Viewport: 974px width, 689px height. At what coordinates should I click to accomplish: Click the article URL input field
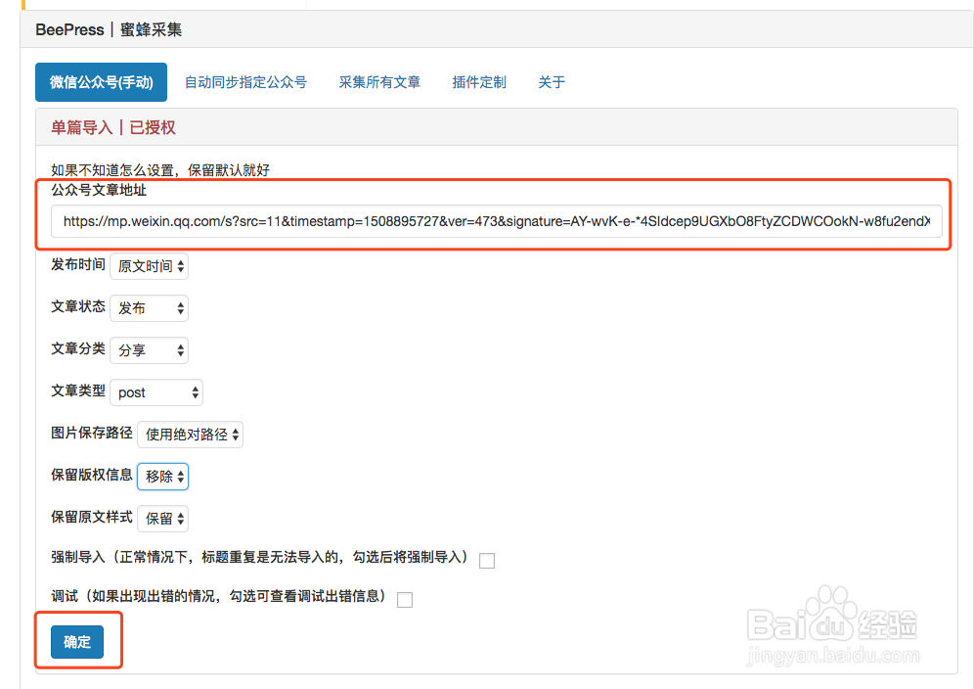click(x=489, y=221)
